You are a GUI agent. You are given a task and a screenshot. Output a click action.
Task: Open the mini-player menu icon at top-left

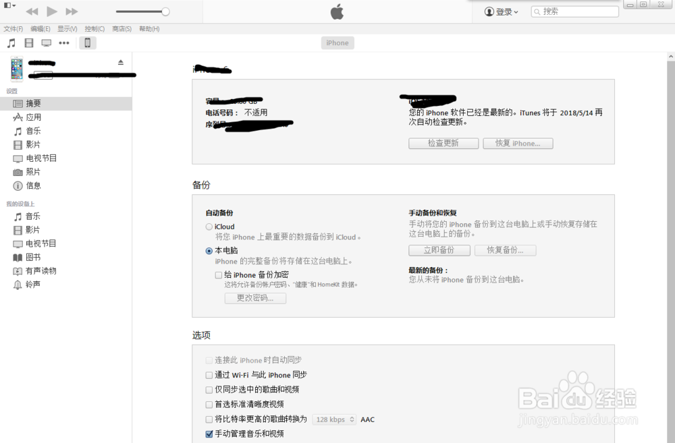pos(9,5)
